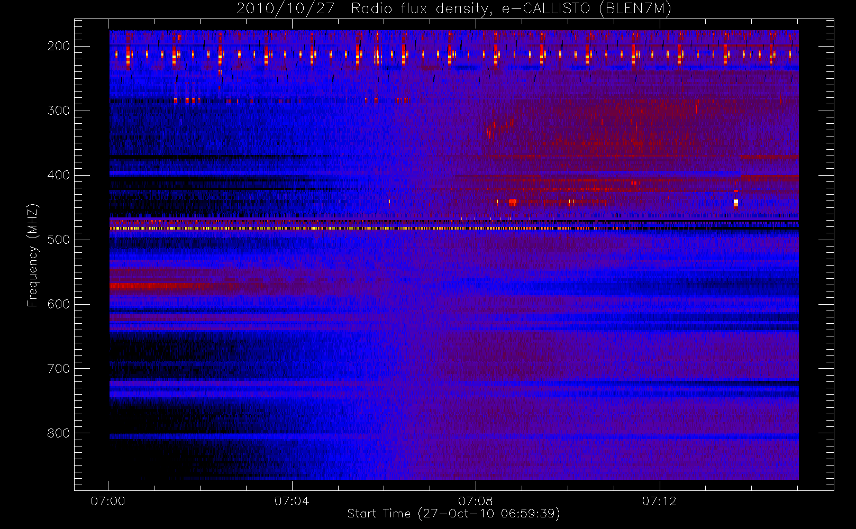Click the 800 frequency tick label
Viewport: 856px width, 529px height.
pyautogui.click(x=58, y=433)
